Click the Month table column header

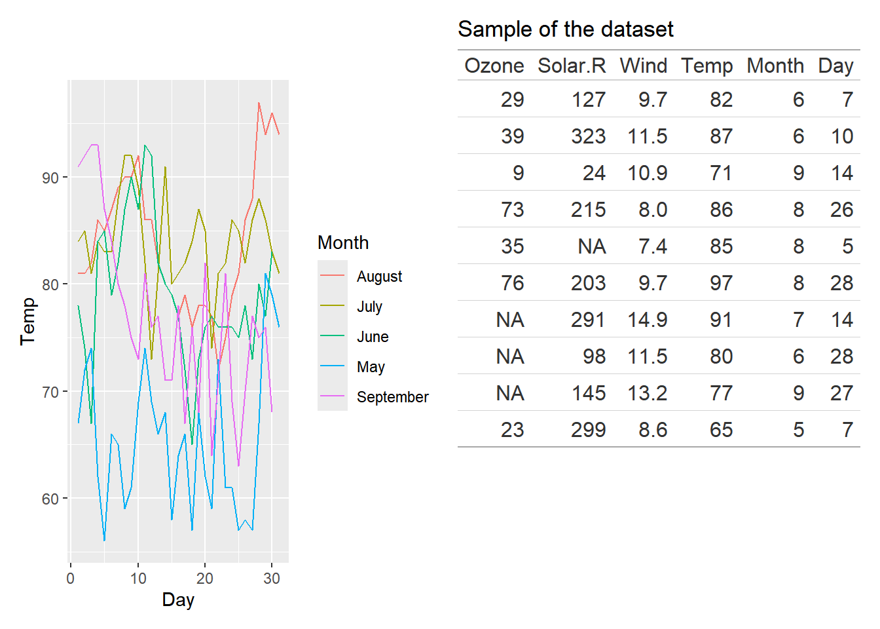pos(775,66)
